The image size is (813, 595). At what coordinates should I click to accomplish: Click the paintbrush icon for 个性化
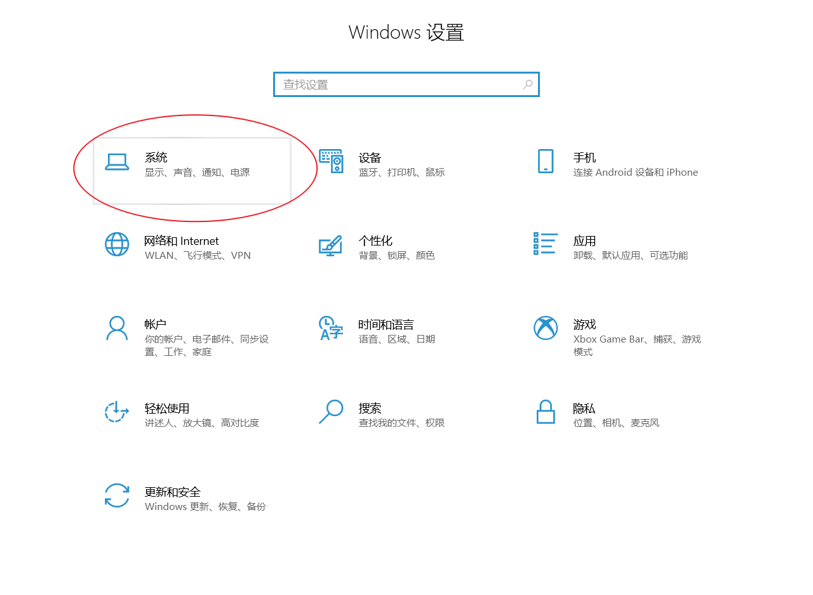pyautogui.click(x=330, y=245)
